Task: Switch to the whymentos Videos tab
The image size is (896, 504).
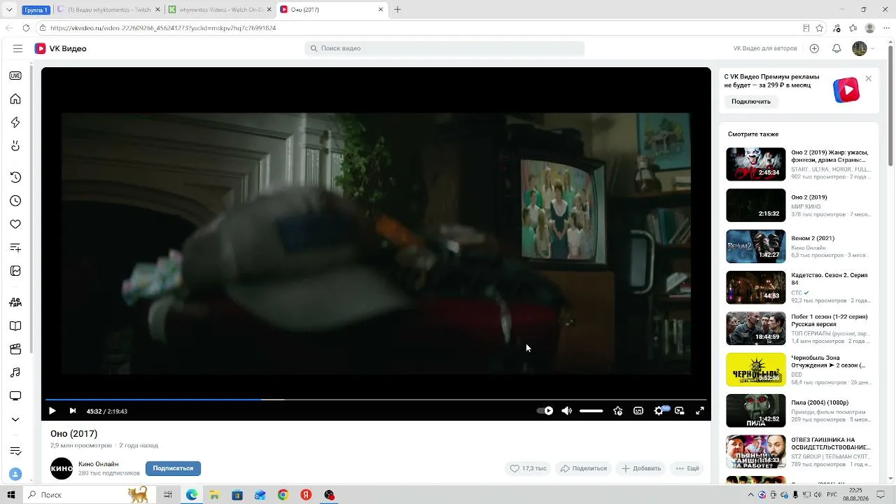Action: 220,10
